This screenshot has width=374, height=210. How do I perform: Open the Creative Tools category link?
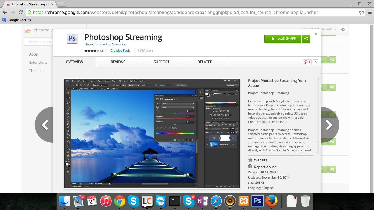(x=120, y=51)
